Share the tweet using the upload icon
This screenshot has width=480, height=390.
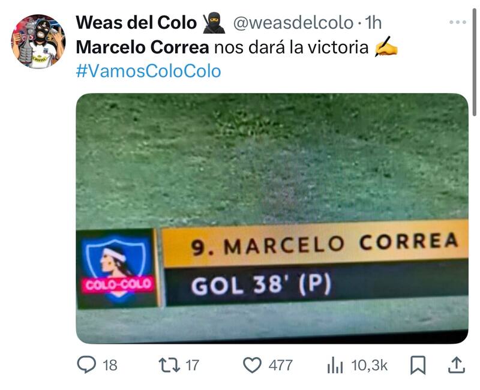tap(457, 365)
